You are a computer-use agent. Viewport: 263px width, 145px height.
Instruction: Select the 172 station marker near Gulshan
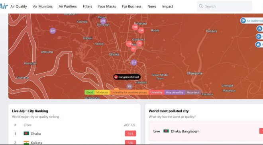139,43
